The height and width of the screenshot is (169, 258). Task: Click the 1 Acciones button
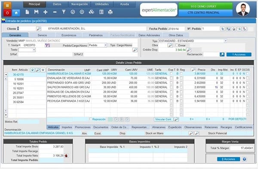pos(239,55)
